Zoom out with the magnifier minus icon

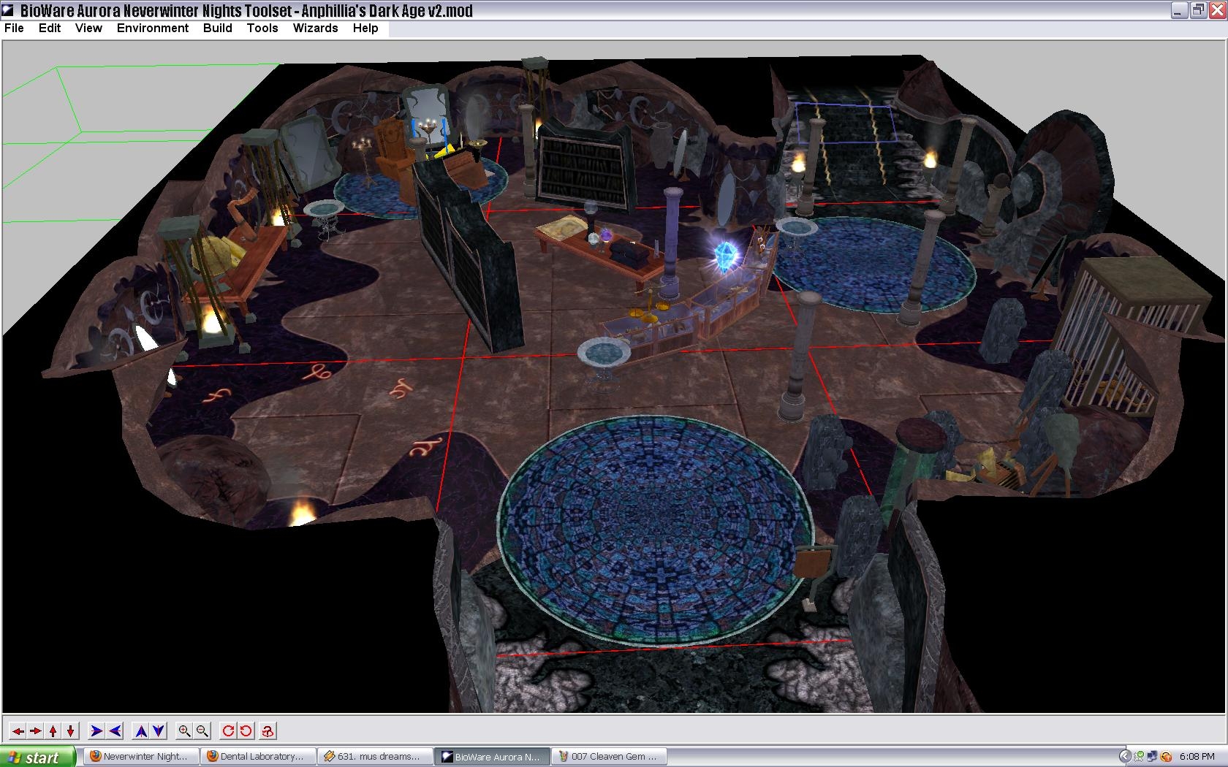coord(202,730)
